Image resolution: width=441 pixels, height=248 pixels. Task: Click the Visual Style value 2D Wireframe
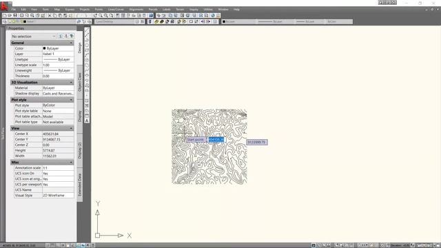tap(58, 195)
